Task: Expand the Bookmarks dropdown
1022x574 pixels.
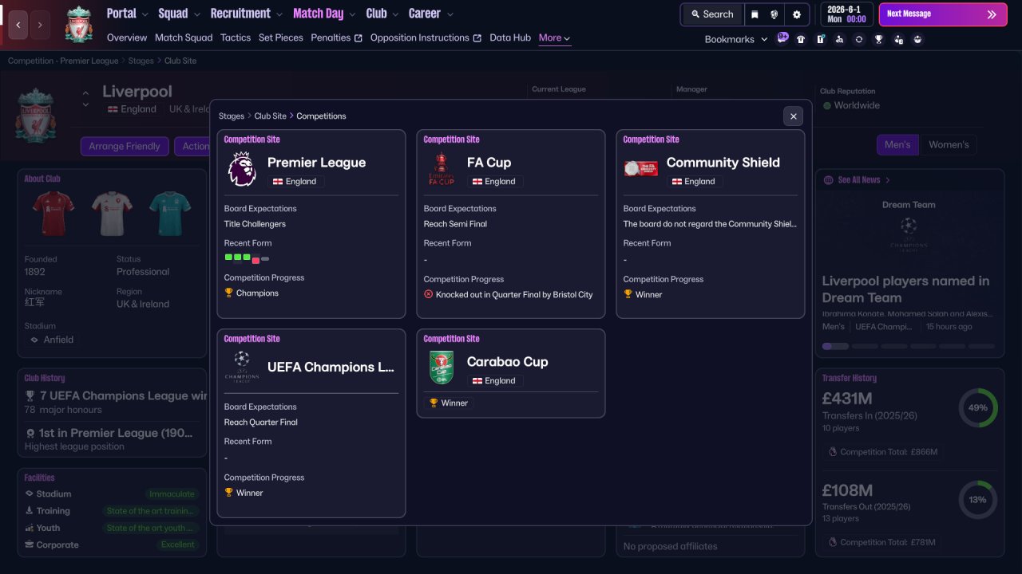Action: pos(735,39)
